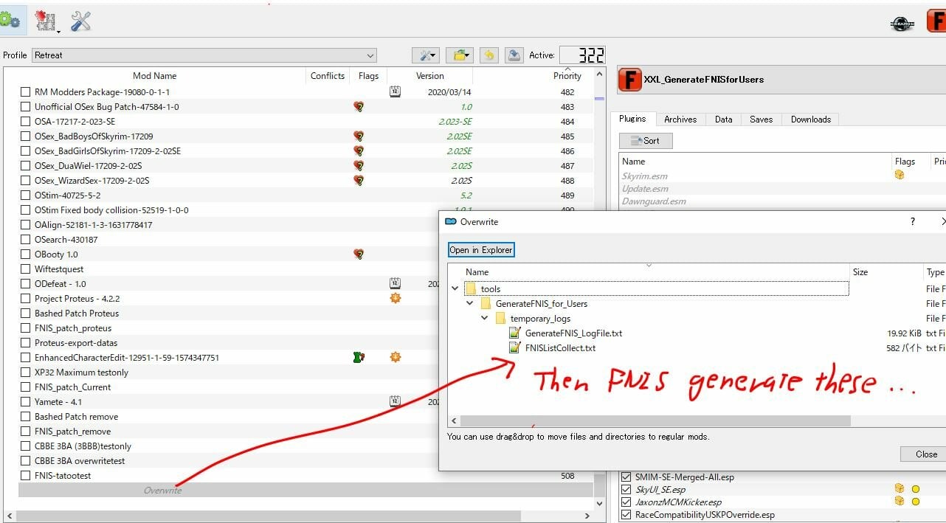Open the Profile dropdown showing Retreat
The width and height of the screenshot is (946, 523).
[204, 55]
